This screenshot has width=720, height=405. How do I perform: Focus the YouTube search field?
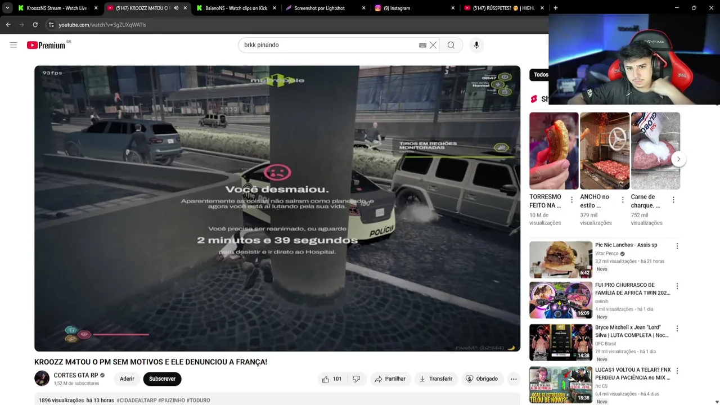329,45
